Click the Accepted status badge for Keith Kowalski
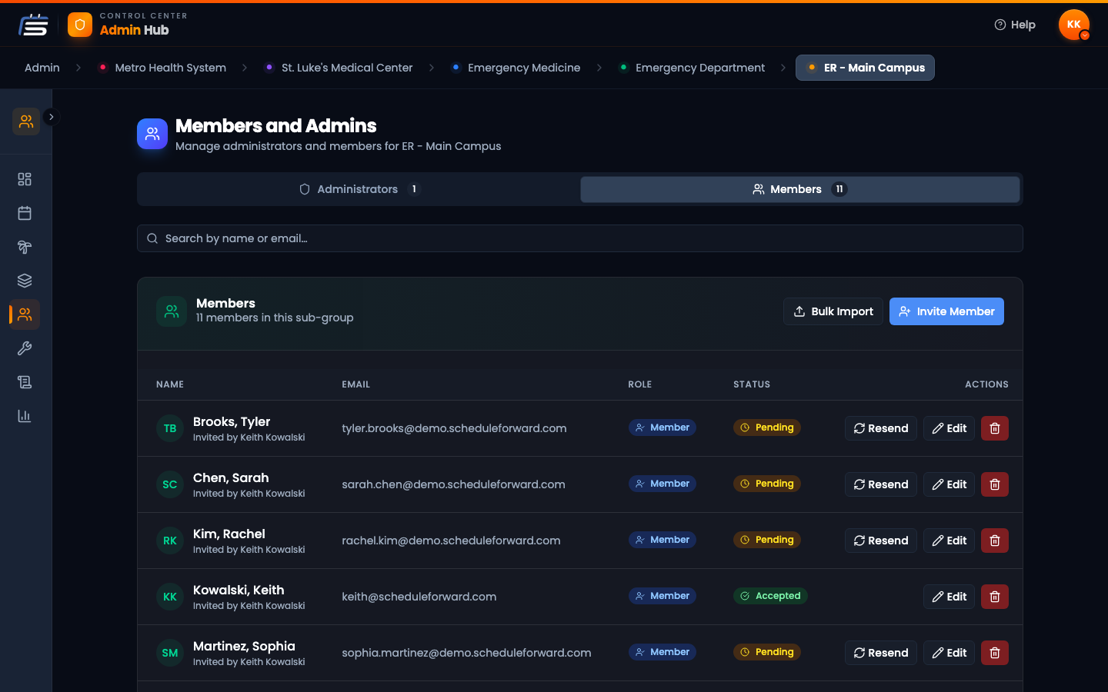 [770, 596]
